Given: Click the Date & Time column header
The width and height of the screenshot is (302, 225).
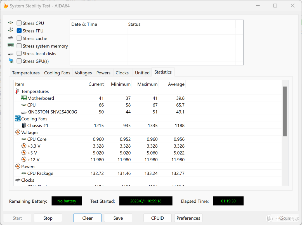Looking at the screenshot, I should coord(98,24).
